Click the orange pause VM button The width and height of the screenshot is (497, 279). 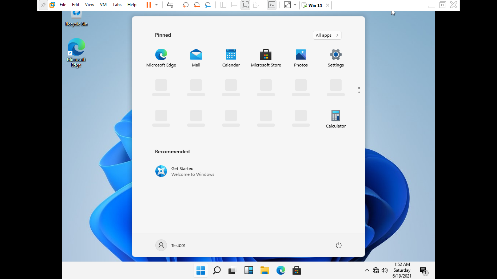point(148,5)
